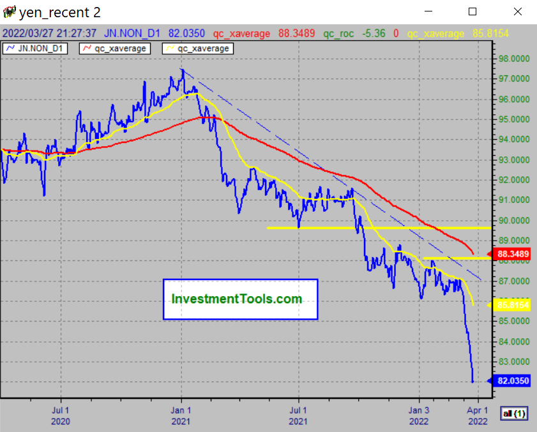This screenshot has height=432, width=537.
Task: Click the 87.0000 axis label
Action: click(x=514, y=281)
